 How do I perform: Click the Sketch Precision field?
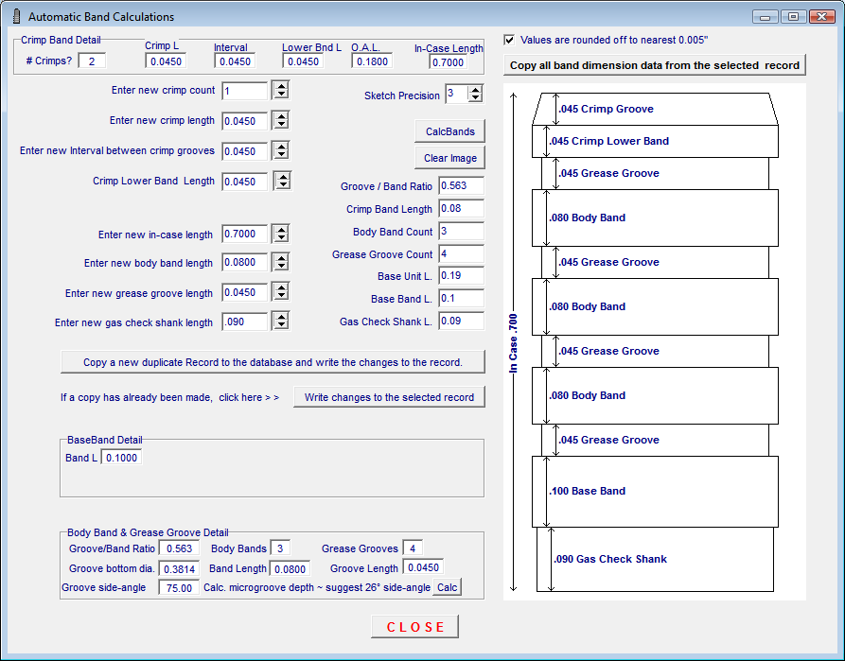(x=456, y=94)
